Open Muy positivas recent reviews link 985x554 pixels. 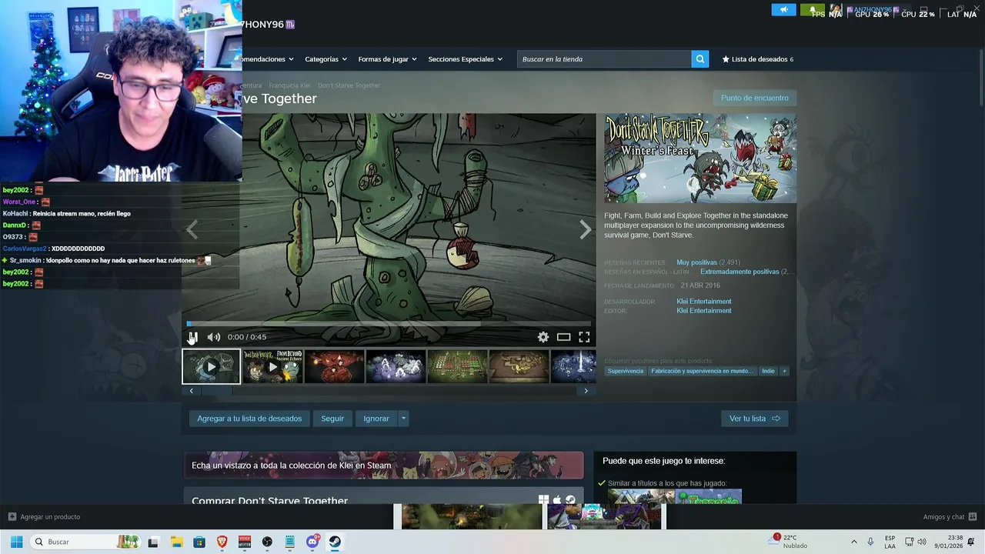click(x=696, y=262)
